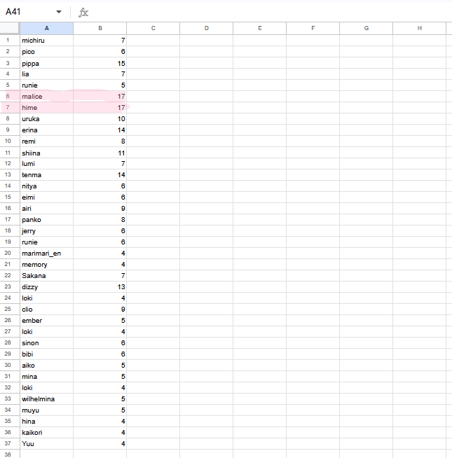Click cell containing erina

coord(46,130)
